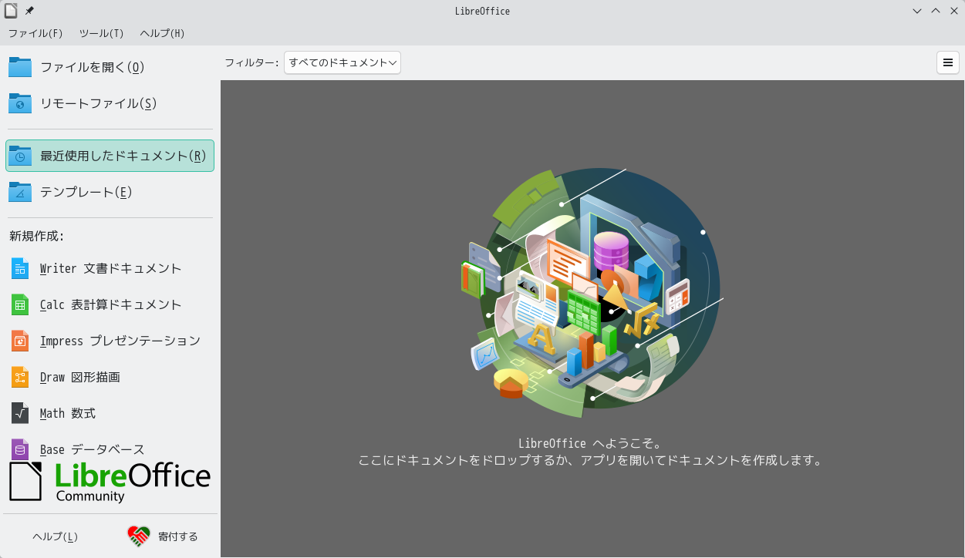Viewport: 965px width, 558px height.
Task: Open the hamburger actions menu
Action: pyautogui.click(x=948, y=62)
